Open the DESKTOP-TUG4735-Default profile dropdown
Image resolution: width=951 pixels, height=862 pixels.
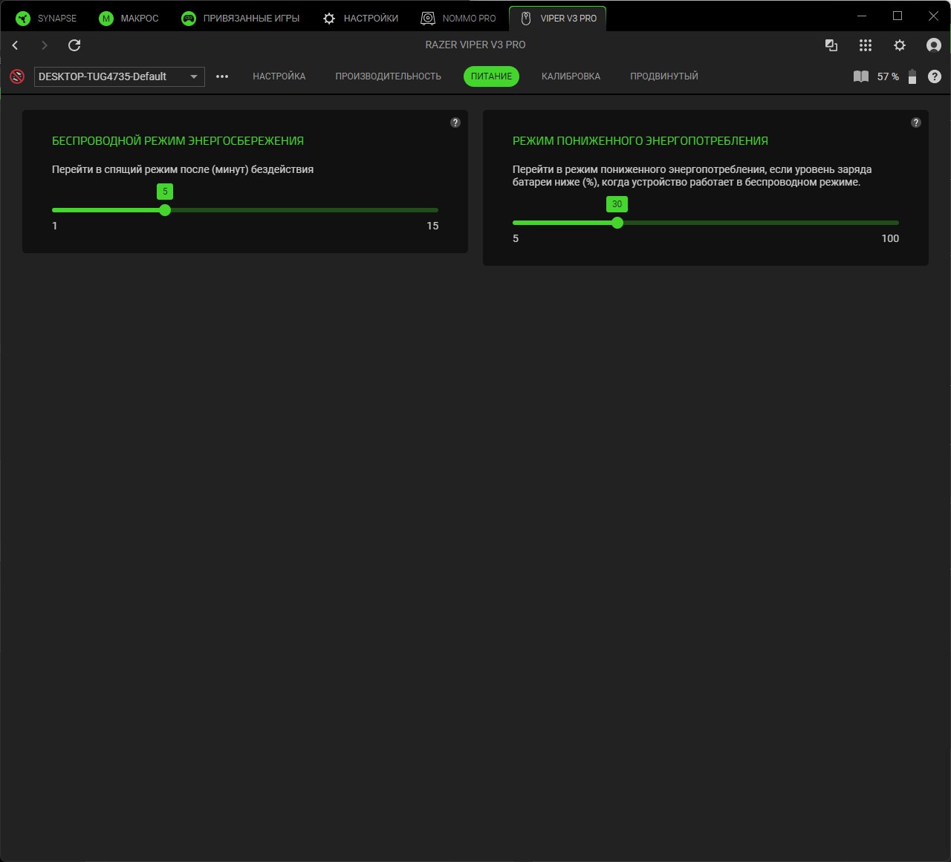tap(119, 76)
